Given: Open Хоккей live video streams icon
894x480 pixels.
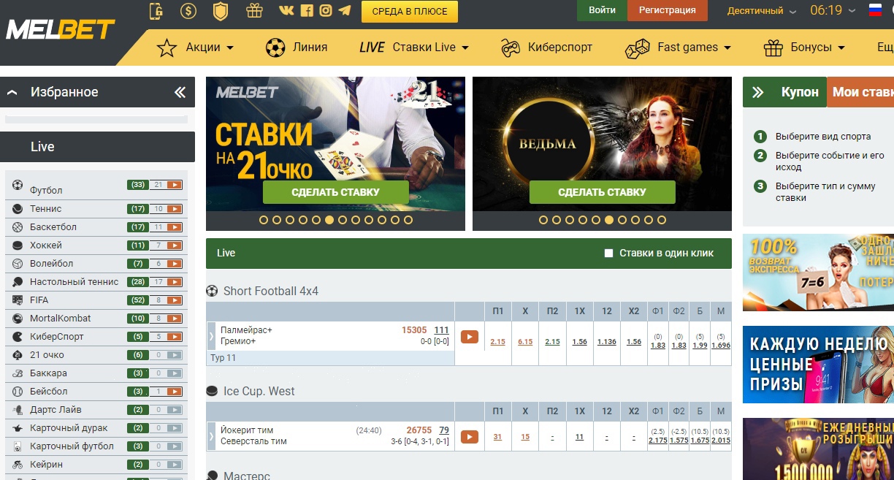Looking at the screenshot, I should click(174, 245).
